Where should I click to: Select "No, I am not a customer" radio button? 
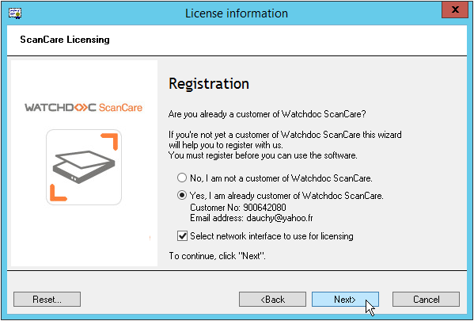click(x=182, y=178)
